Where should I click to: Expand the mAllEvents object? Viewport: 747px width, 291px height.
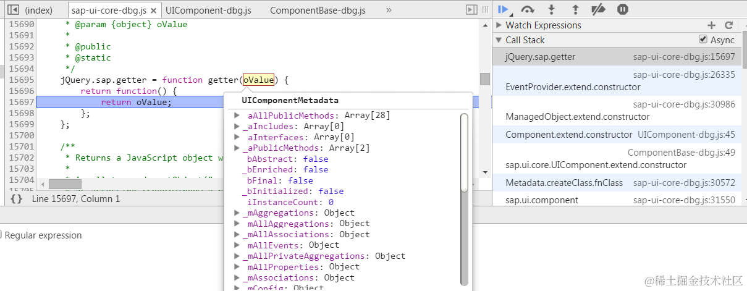click(237, 245)
